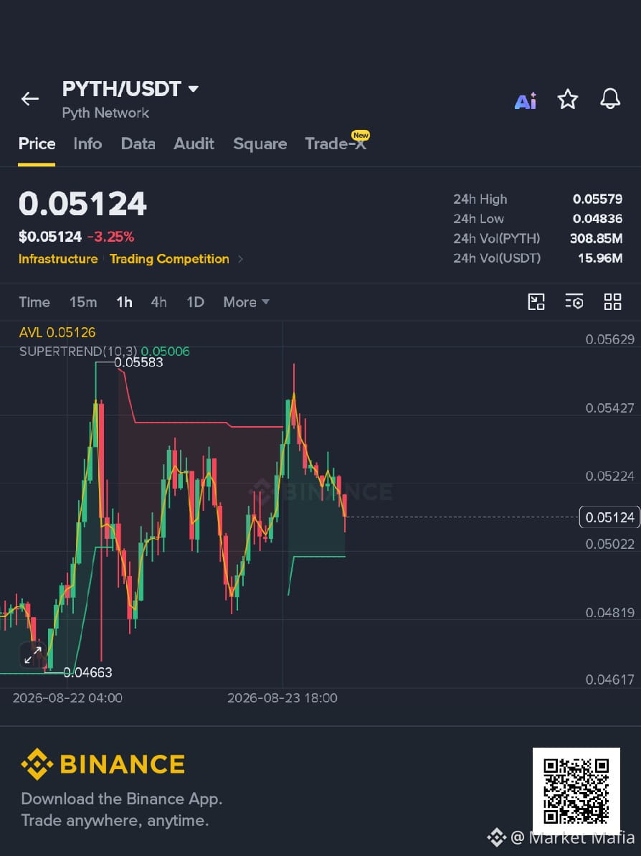Switch to the Info tab

(x=87, y=144)
